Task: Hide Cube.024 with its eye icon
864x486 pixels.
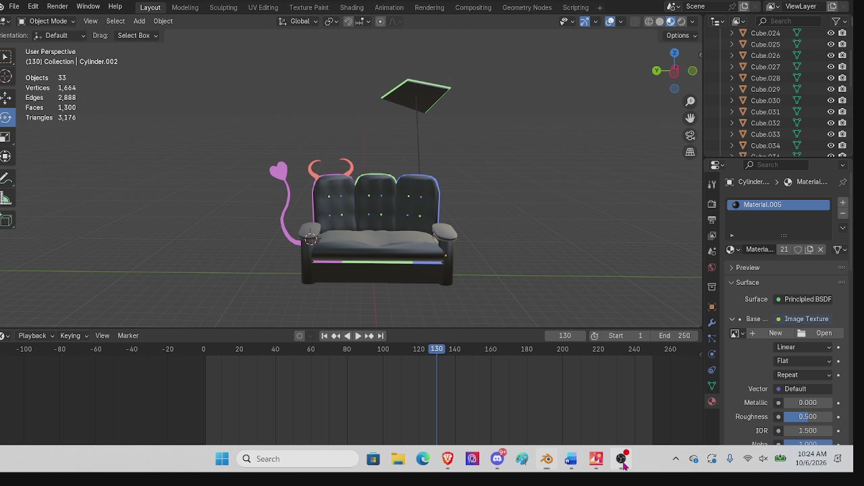Action: [x=831, y=33]
